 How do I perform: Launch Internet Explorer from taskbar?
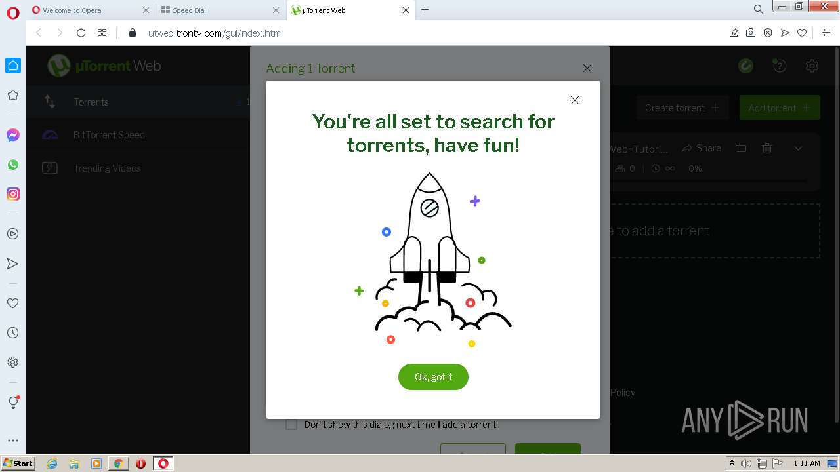tap(52, 463)
